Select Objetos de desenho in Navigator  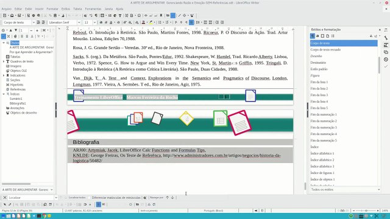pos(23,113)
